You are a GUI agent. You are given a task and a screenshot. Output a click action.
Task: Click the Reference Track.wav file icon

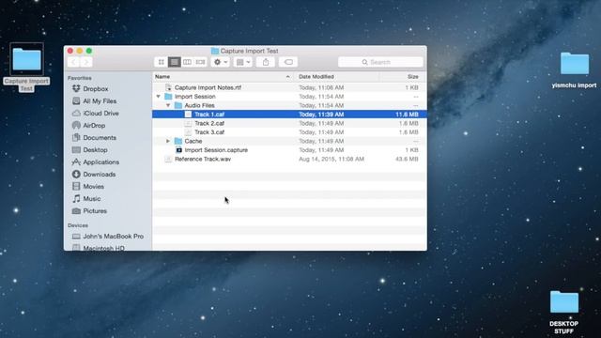tap(168, 159)
